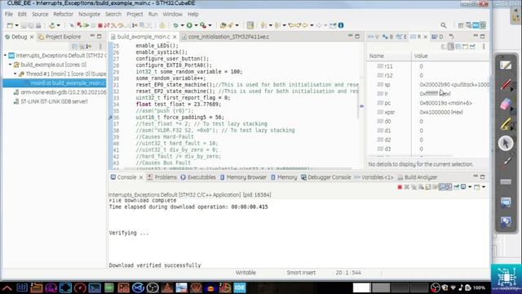Switch to the Project Explorer tab
The image size is (522, 294).
[x=60, y=37]
